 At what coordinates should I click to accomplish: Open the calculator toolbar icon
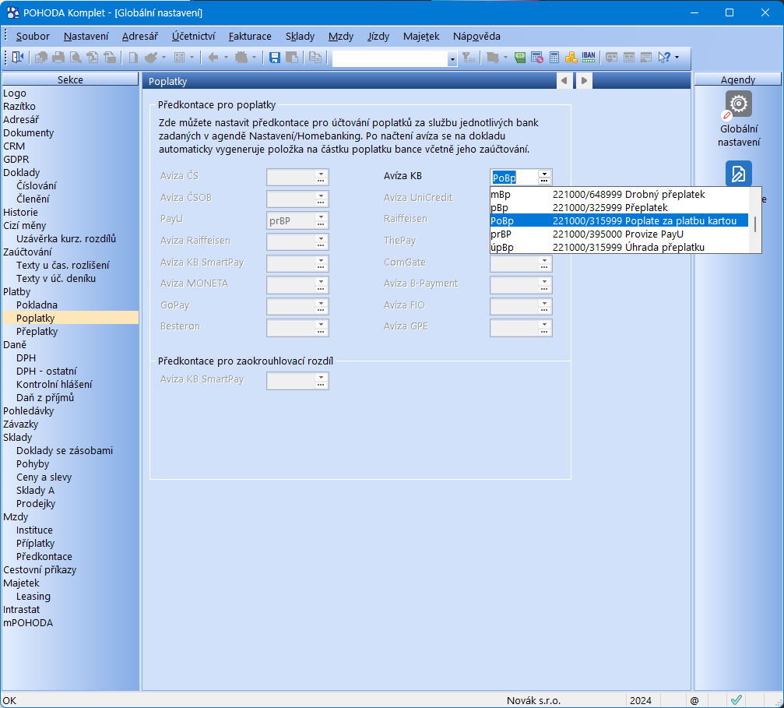pos(554,58)
